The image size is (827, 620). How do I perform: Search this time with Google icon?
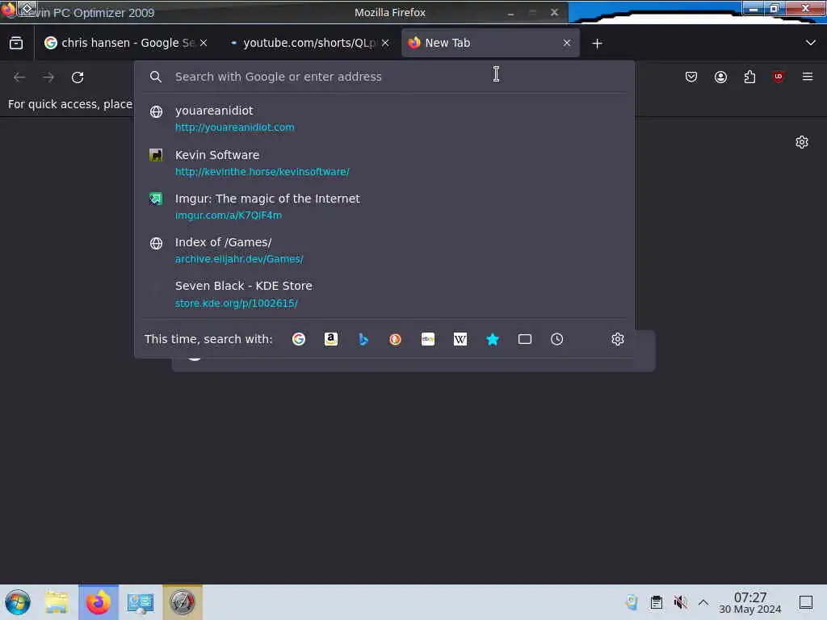coord(299,339)
